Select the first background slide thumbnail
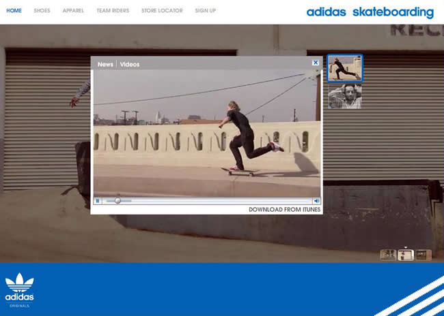444x316 pixels. (388, 255)
